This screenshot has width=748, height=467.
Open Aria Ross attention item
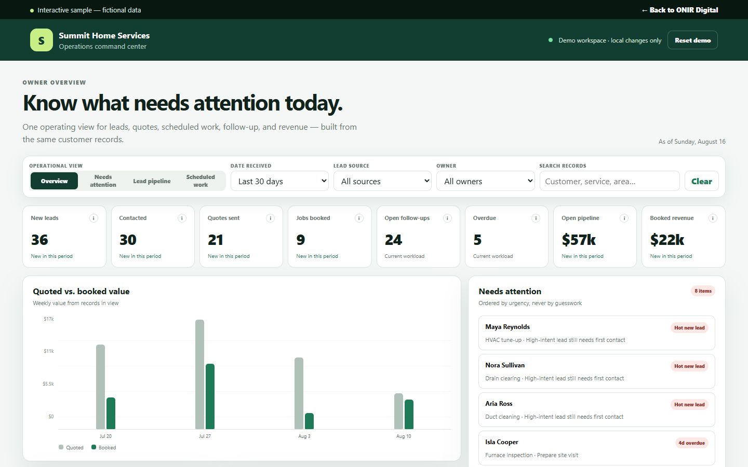pyautogui.click(x=596, y=409)
